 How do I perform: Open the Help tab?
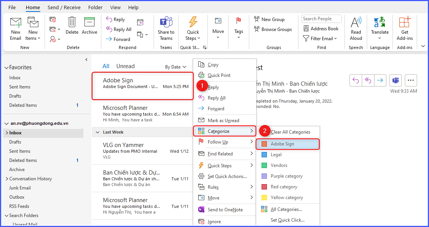point(133,7)
